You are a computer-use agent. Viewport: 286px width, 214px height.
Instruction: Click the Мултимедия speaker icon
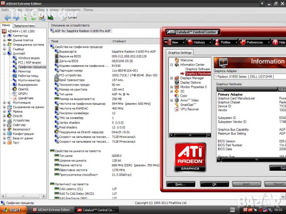click(x=9, y=103)
